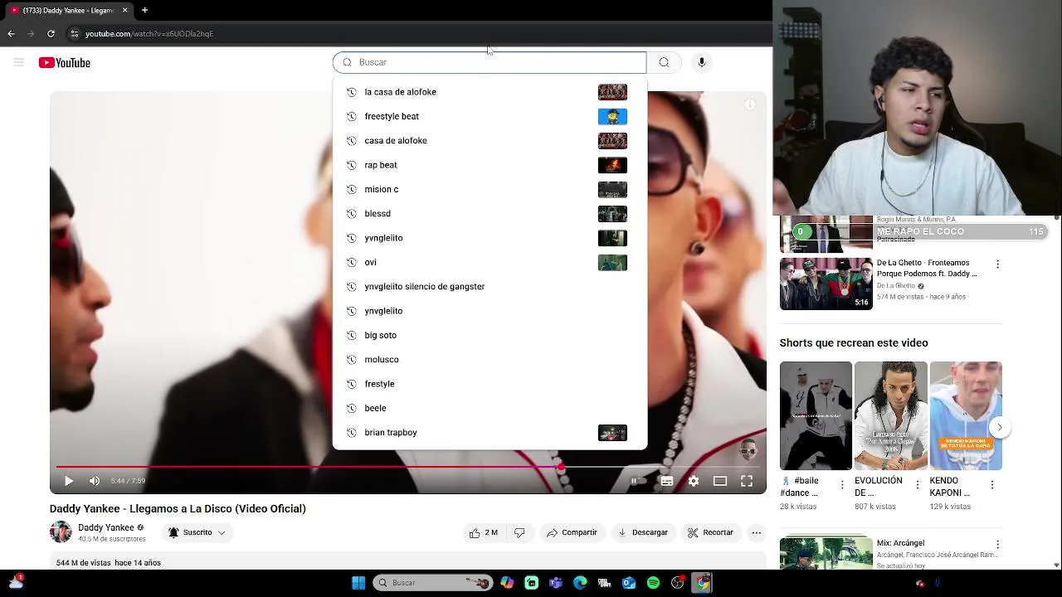The width and height of the screenshot is (1062, 597).
Task: Share video using Compartir button
Action: coord(572,532)
